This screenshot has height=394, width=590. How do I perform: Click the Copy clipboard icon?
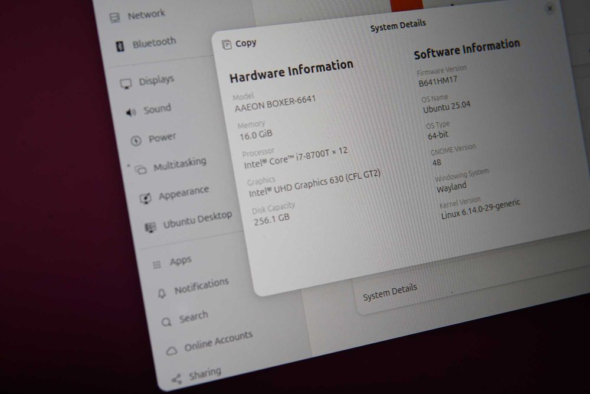point(227,45)
